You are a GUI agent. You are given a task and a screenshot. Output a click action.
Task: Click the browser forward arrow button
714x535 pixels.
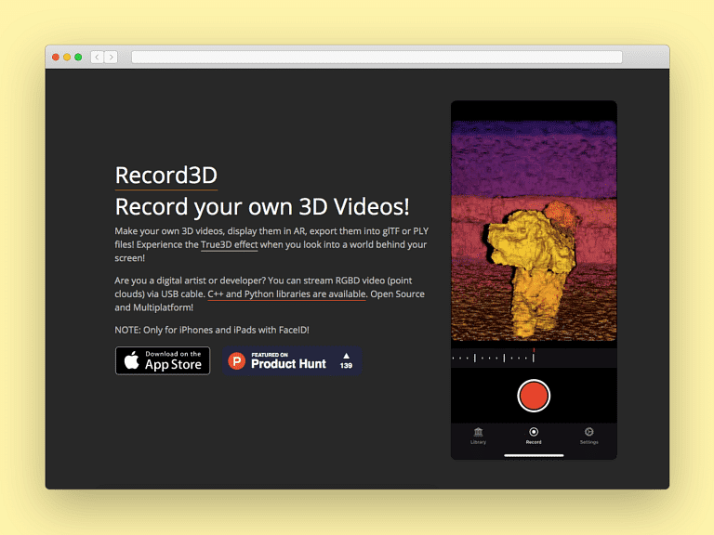coord(112,58)
